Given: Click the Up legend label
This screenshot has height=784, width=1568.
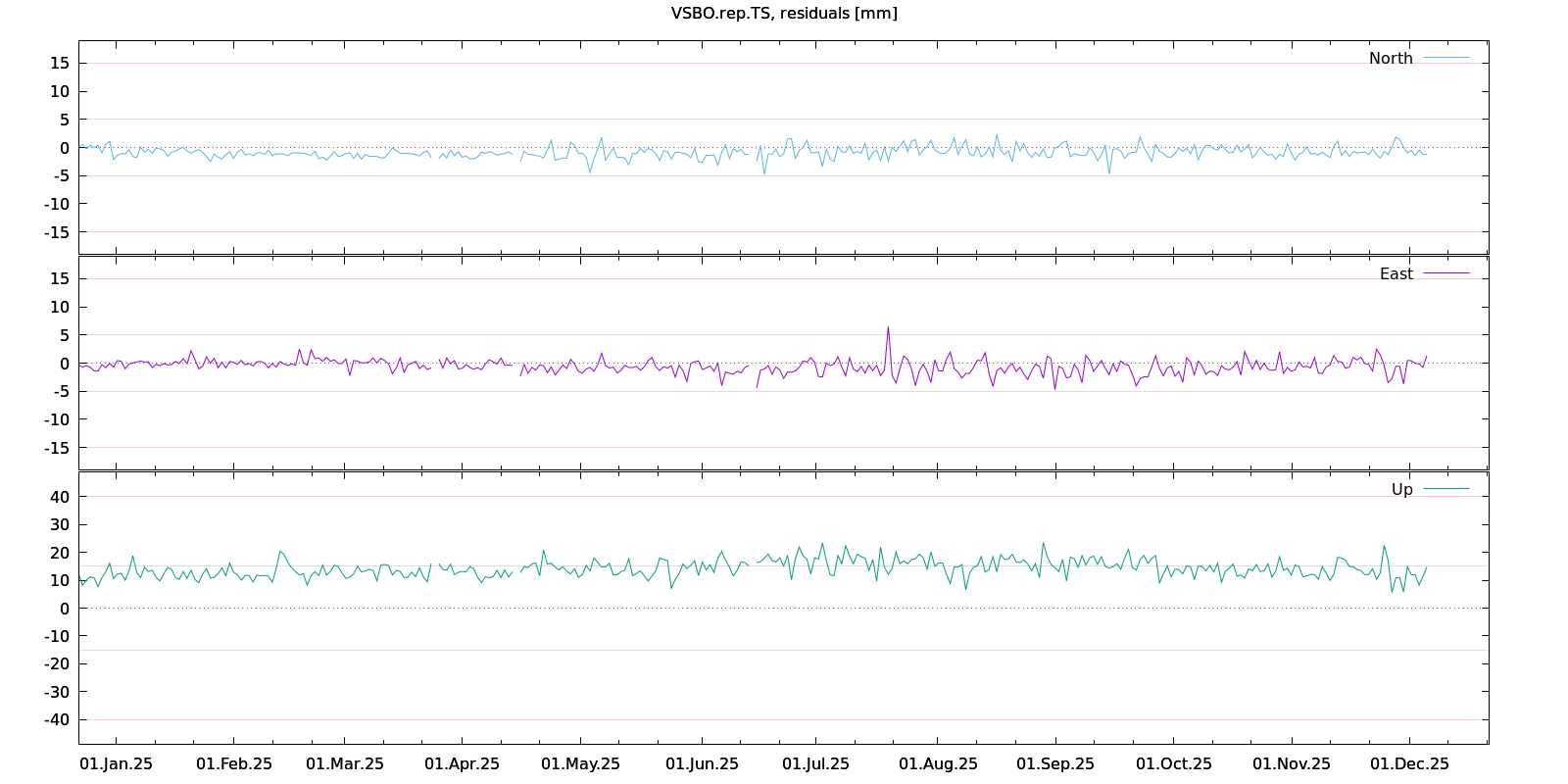Looking at the screenshot, I should (1402, 489).
